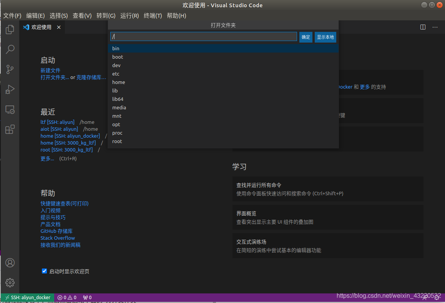Open the 选择(S) menu
Viewport: 445px width, 303px height.
click(59, 16)
